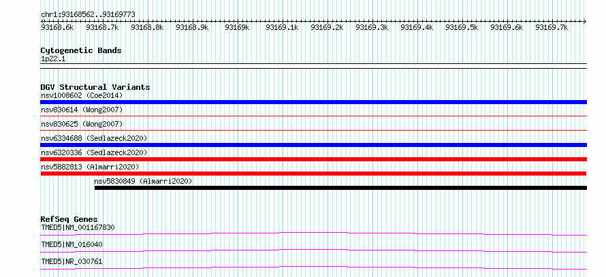Select variant label nsv5882813 (Almarri2020)
This screenshot has height=277, width=606.
tap(90, 167)
